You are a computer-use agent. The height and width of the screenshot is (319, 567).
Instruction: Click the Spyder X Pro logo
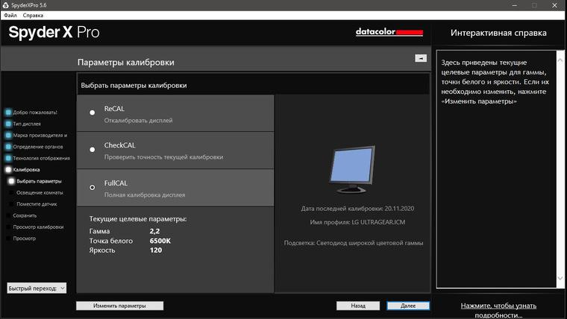54,33
